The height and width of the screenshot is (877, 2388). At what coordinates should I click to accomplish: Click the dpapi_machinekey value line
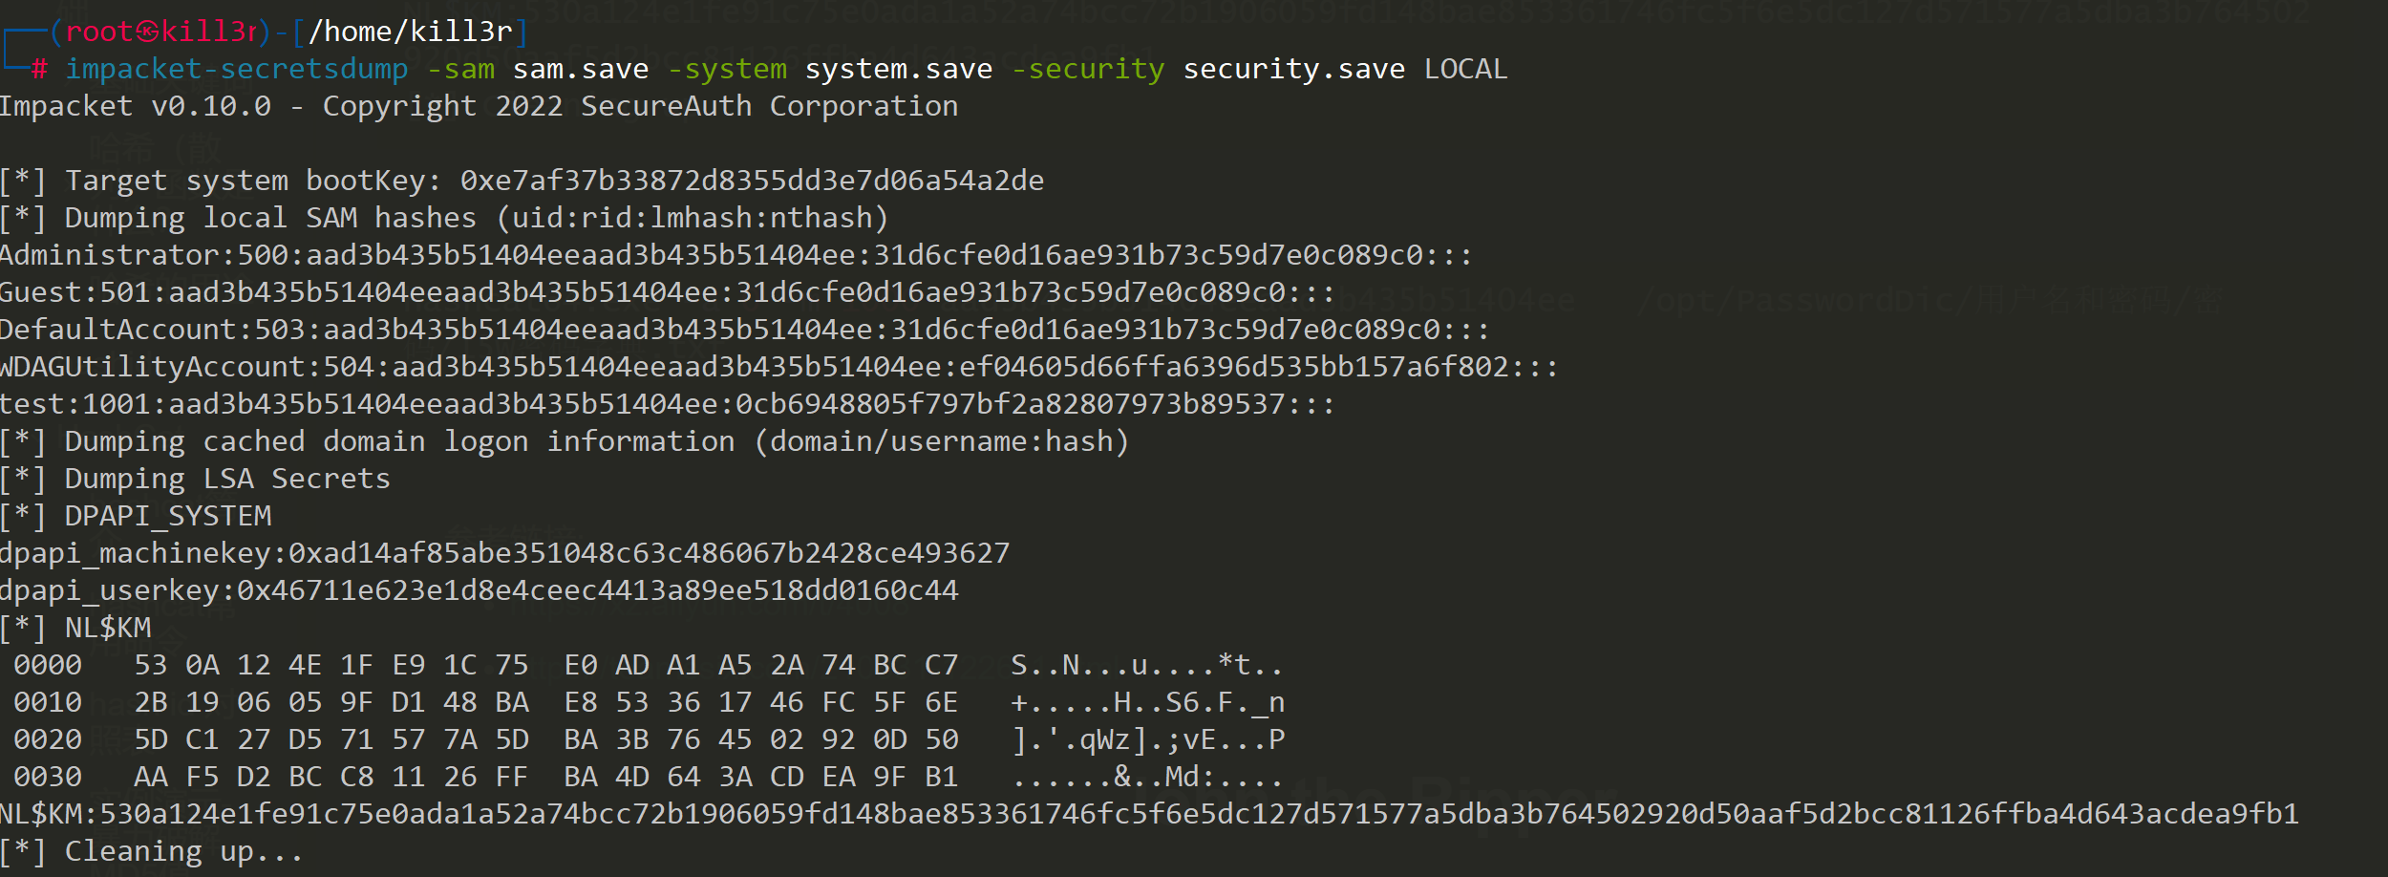(x=504, y=553)
